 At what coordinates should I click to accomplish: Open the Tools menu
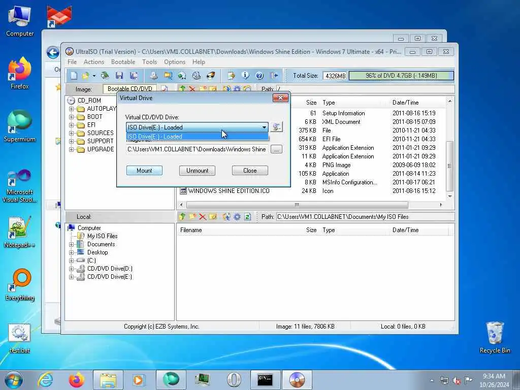150,62
